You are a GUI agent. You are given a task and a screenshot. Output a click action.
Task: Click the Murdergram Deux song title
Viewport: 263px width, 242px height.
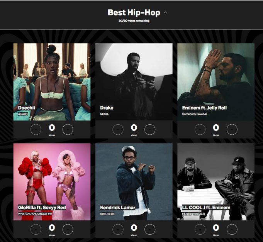[193, 214]
